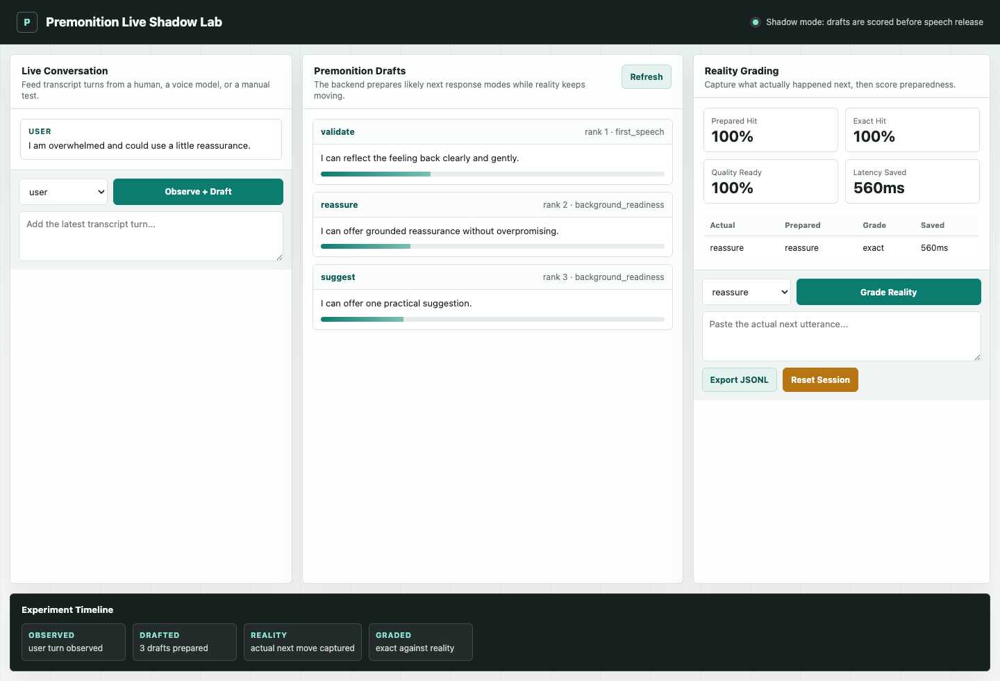1000x681 pixels.
Task: Click the 'exact' grade cell
Action: [874, 248]
